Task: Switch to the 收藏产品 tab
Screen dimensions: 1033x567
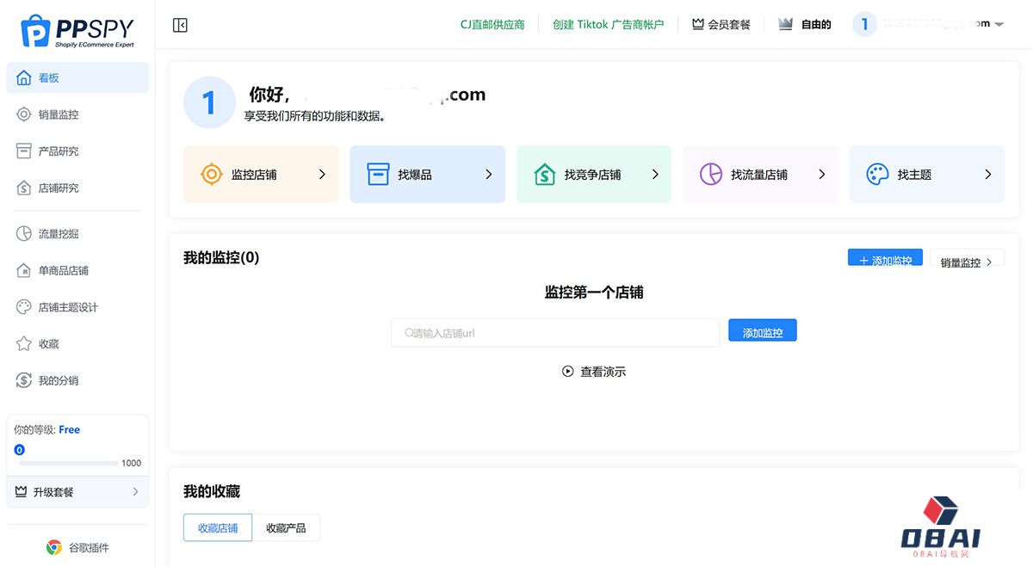Action: [x=286, y=527]
